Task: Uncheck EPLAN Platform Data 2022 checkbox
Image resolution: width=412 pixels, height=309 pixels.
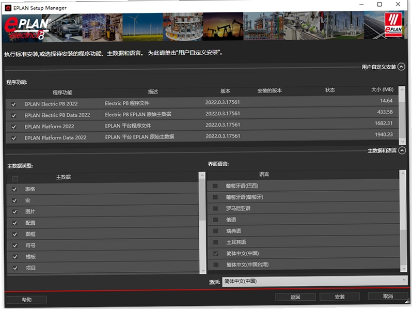Action: [14, 138]
